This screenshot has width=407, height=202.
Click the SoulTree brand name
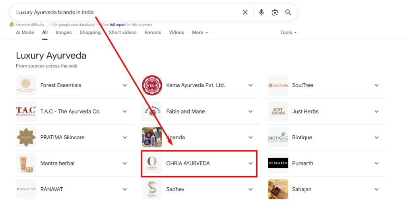coord(302,85)
